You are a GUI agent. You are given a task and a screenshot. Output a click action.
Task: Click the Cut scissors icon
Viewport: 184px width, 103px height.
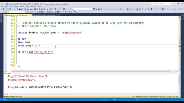click(47, 9)
